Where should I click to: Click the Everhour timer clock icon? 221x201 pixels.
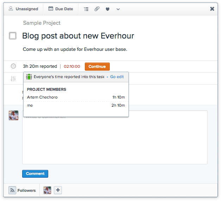(13, 66)
